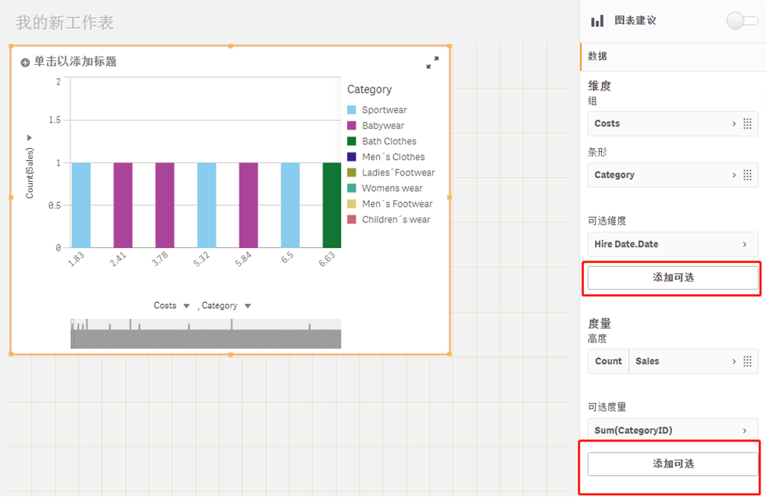Grab the Category dimension drag handle
The height and width of the screenshot is (497, 766).
pos(747,175)
